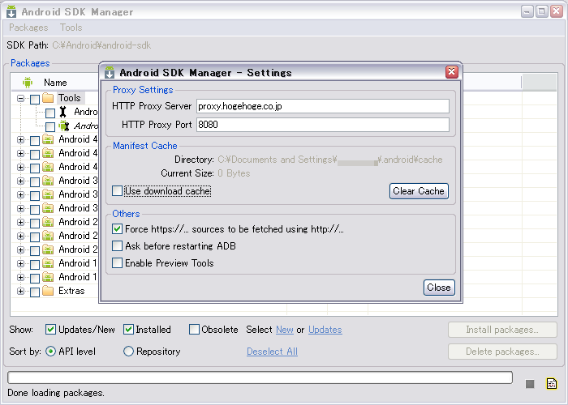Click the green Android icon in Name header

[28, 83]
